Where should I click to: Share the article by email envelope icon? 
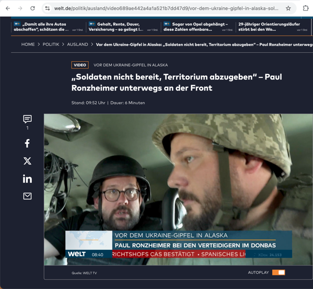coord(27,196)
